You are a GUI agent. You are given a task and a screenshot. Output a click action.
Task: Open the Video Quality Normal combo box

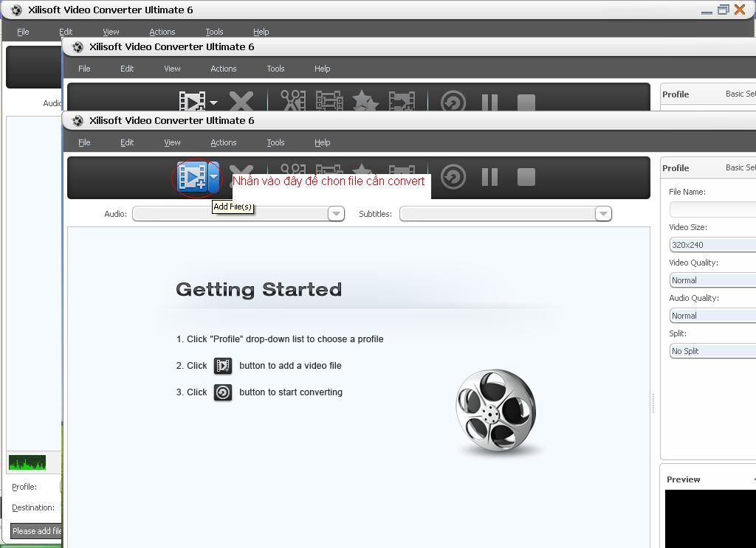tap(712, 280)
